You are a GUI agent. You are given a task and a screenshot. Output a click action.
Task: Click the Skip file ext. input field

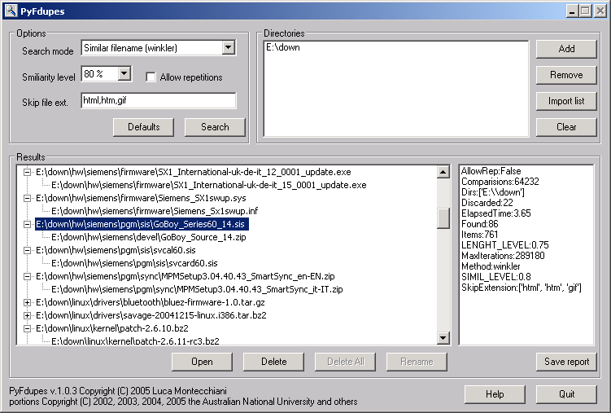tap(159, 101)
